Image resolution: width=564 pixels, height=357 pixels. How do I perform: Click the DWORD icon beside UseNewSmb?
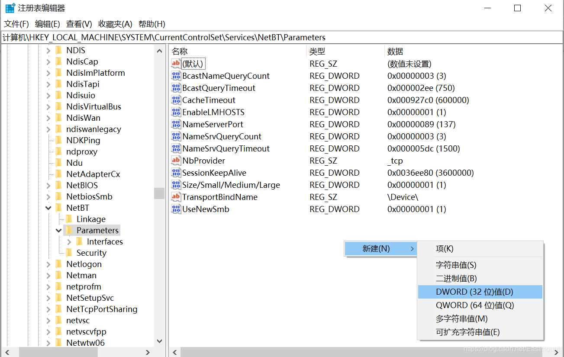176,209
